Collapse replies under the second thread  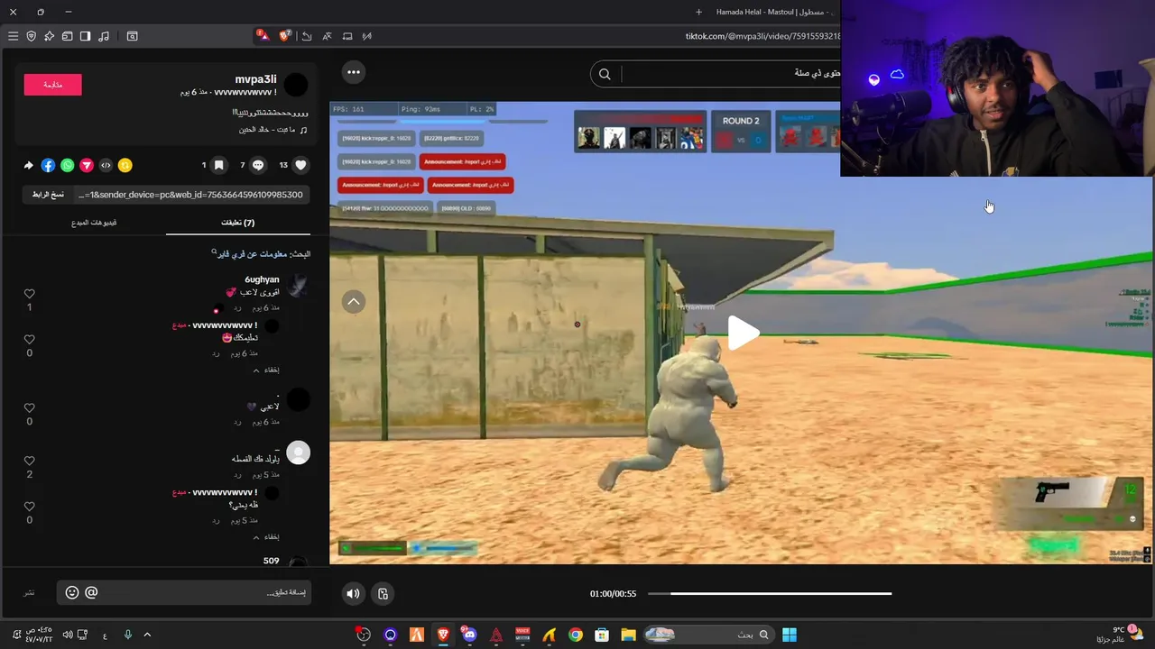point(265,537)
